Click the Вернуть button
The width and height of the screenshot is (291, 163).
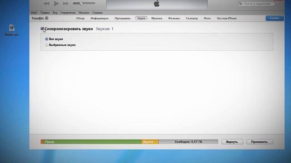click(232, 142)
